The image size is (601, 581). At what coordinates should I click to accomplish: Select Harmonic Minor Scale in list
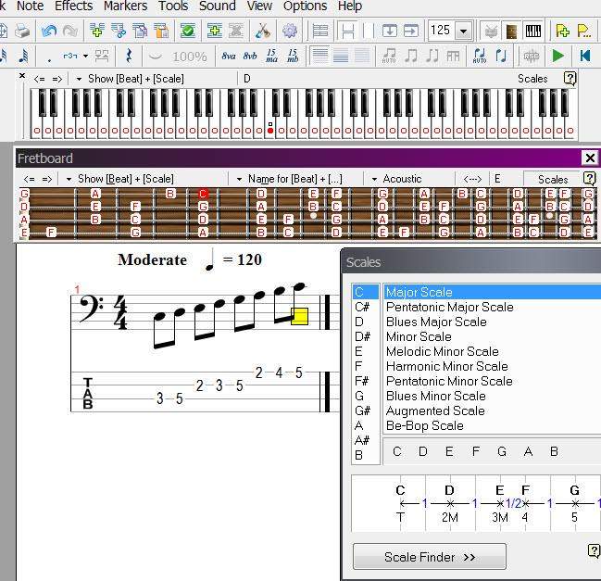(446, 366)
